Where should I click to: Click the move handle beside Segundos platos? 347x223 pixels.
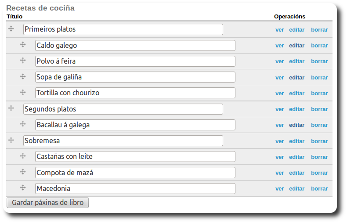11,108
